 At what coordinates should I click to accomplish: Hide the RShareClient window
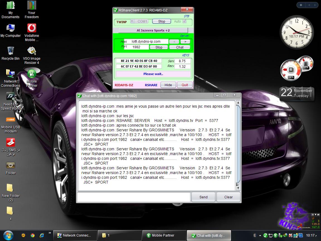(x=168, y=85)
